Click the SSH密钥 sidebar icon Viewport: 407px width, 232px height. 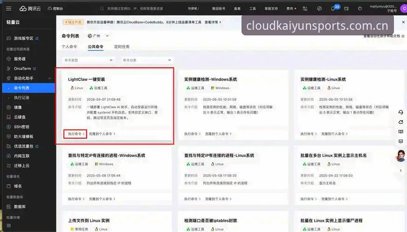(8, 127)
